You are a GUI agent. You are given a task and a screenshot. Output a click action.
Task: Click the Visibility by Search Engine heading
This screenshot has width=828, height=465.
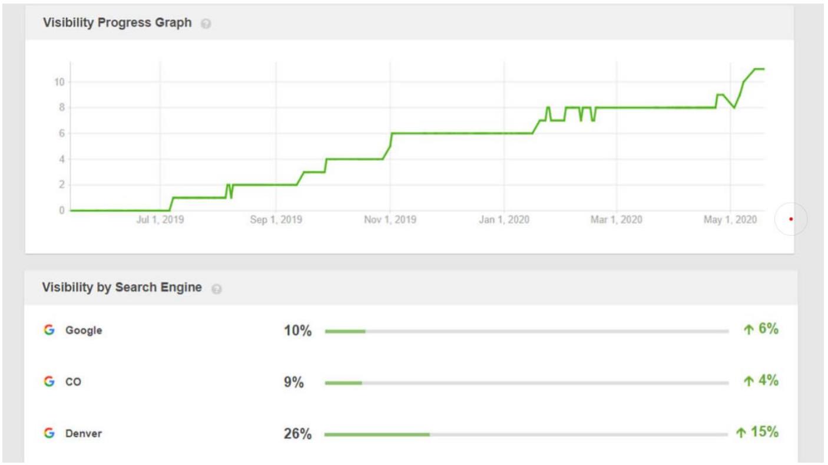click(x=122, y=288)
